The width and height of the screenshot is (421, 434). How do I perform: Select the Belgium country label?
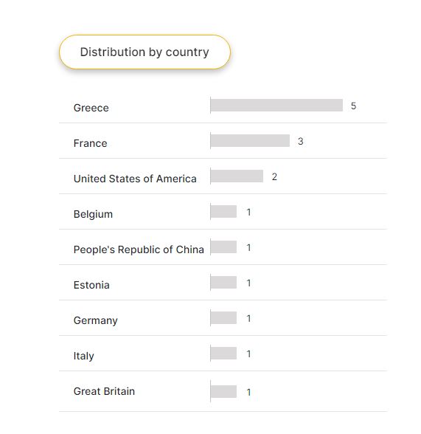click(x=93, y=214)
